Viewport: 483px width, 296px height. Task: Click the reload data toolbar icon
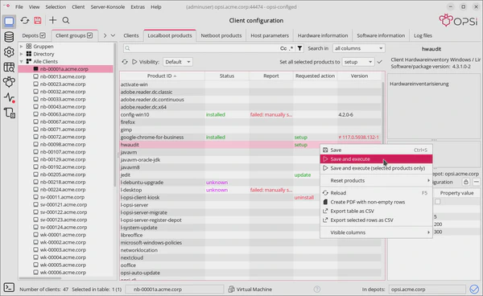tap(25, 20)
